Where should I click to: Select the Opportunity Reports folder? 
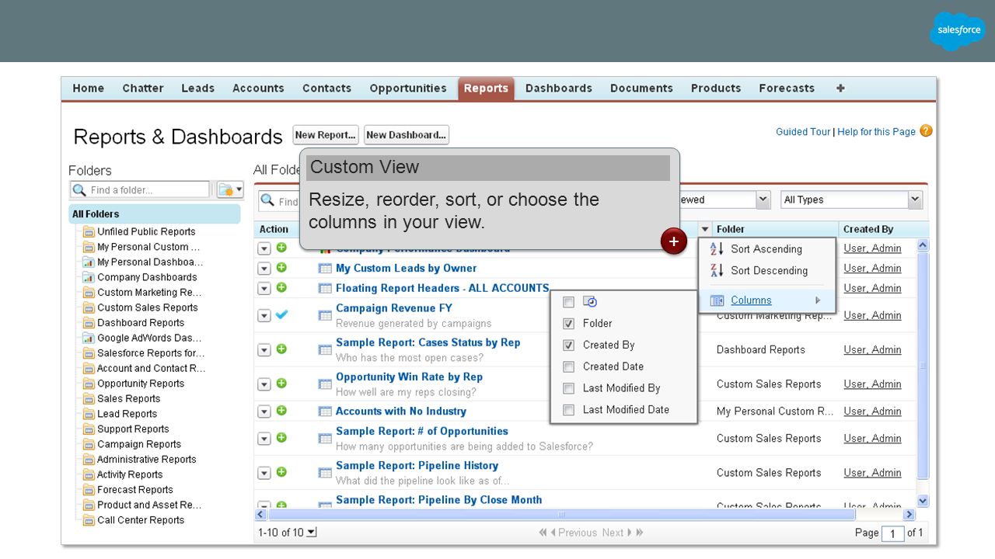(x=141, y=384)
